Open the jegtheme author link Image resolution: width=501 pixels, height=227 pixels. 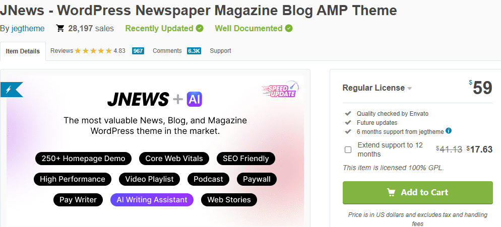pyautogui.click(x=28, y=28)
